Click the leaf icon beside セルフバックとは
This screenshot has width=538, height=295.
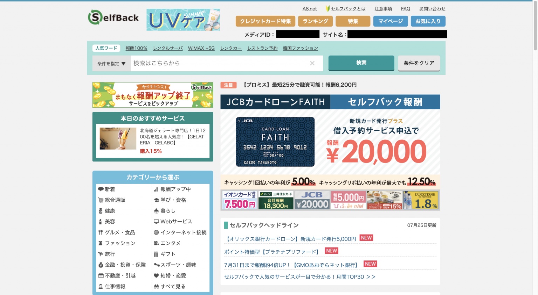click(x=327, y=9)
